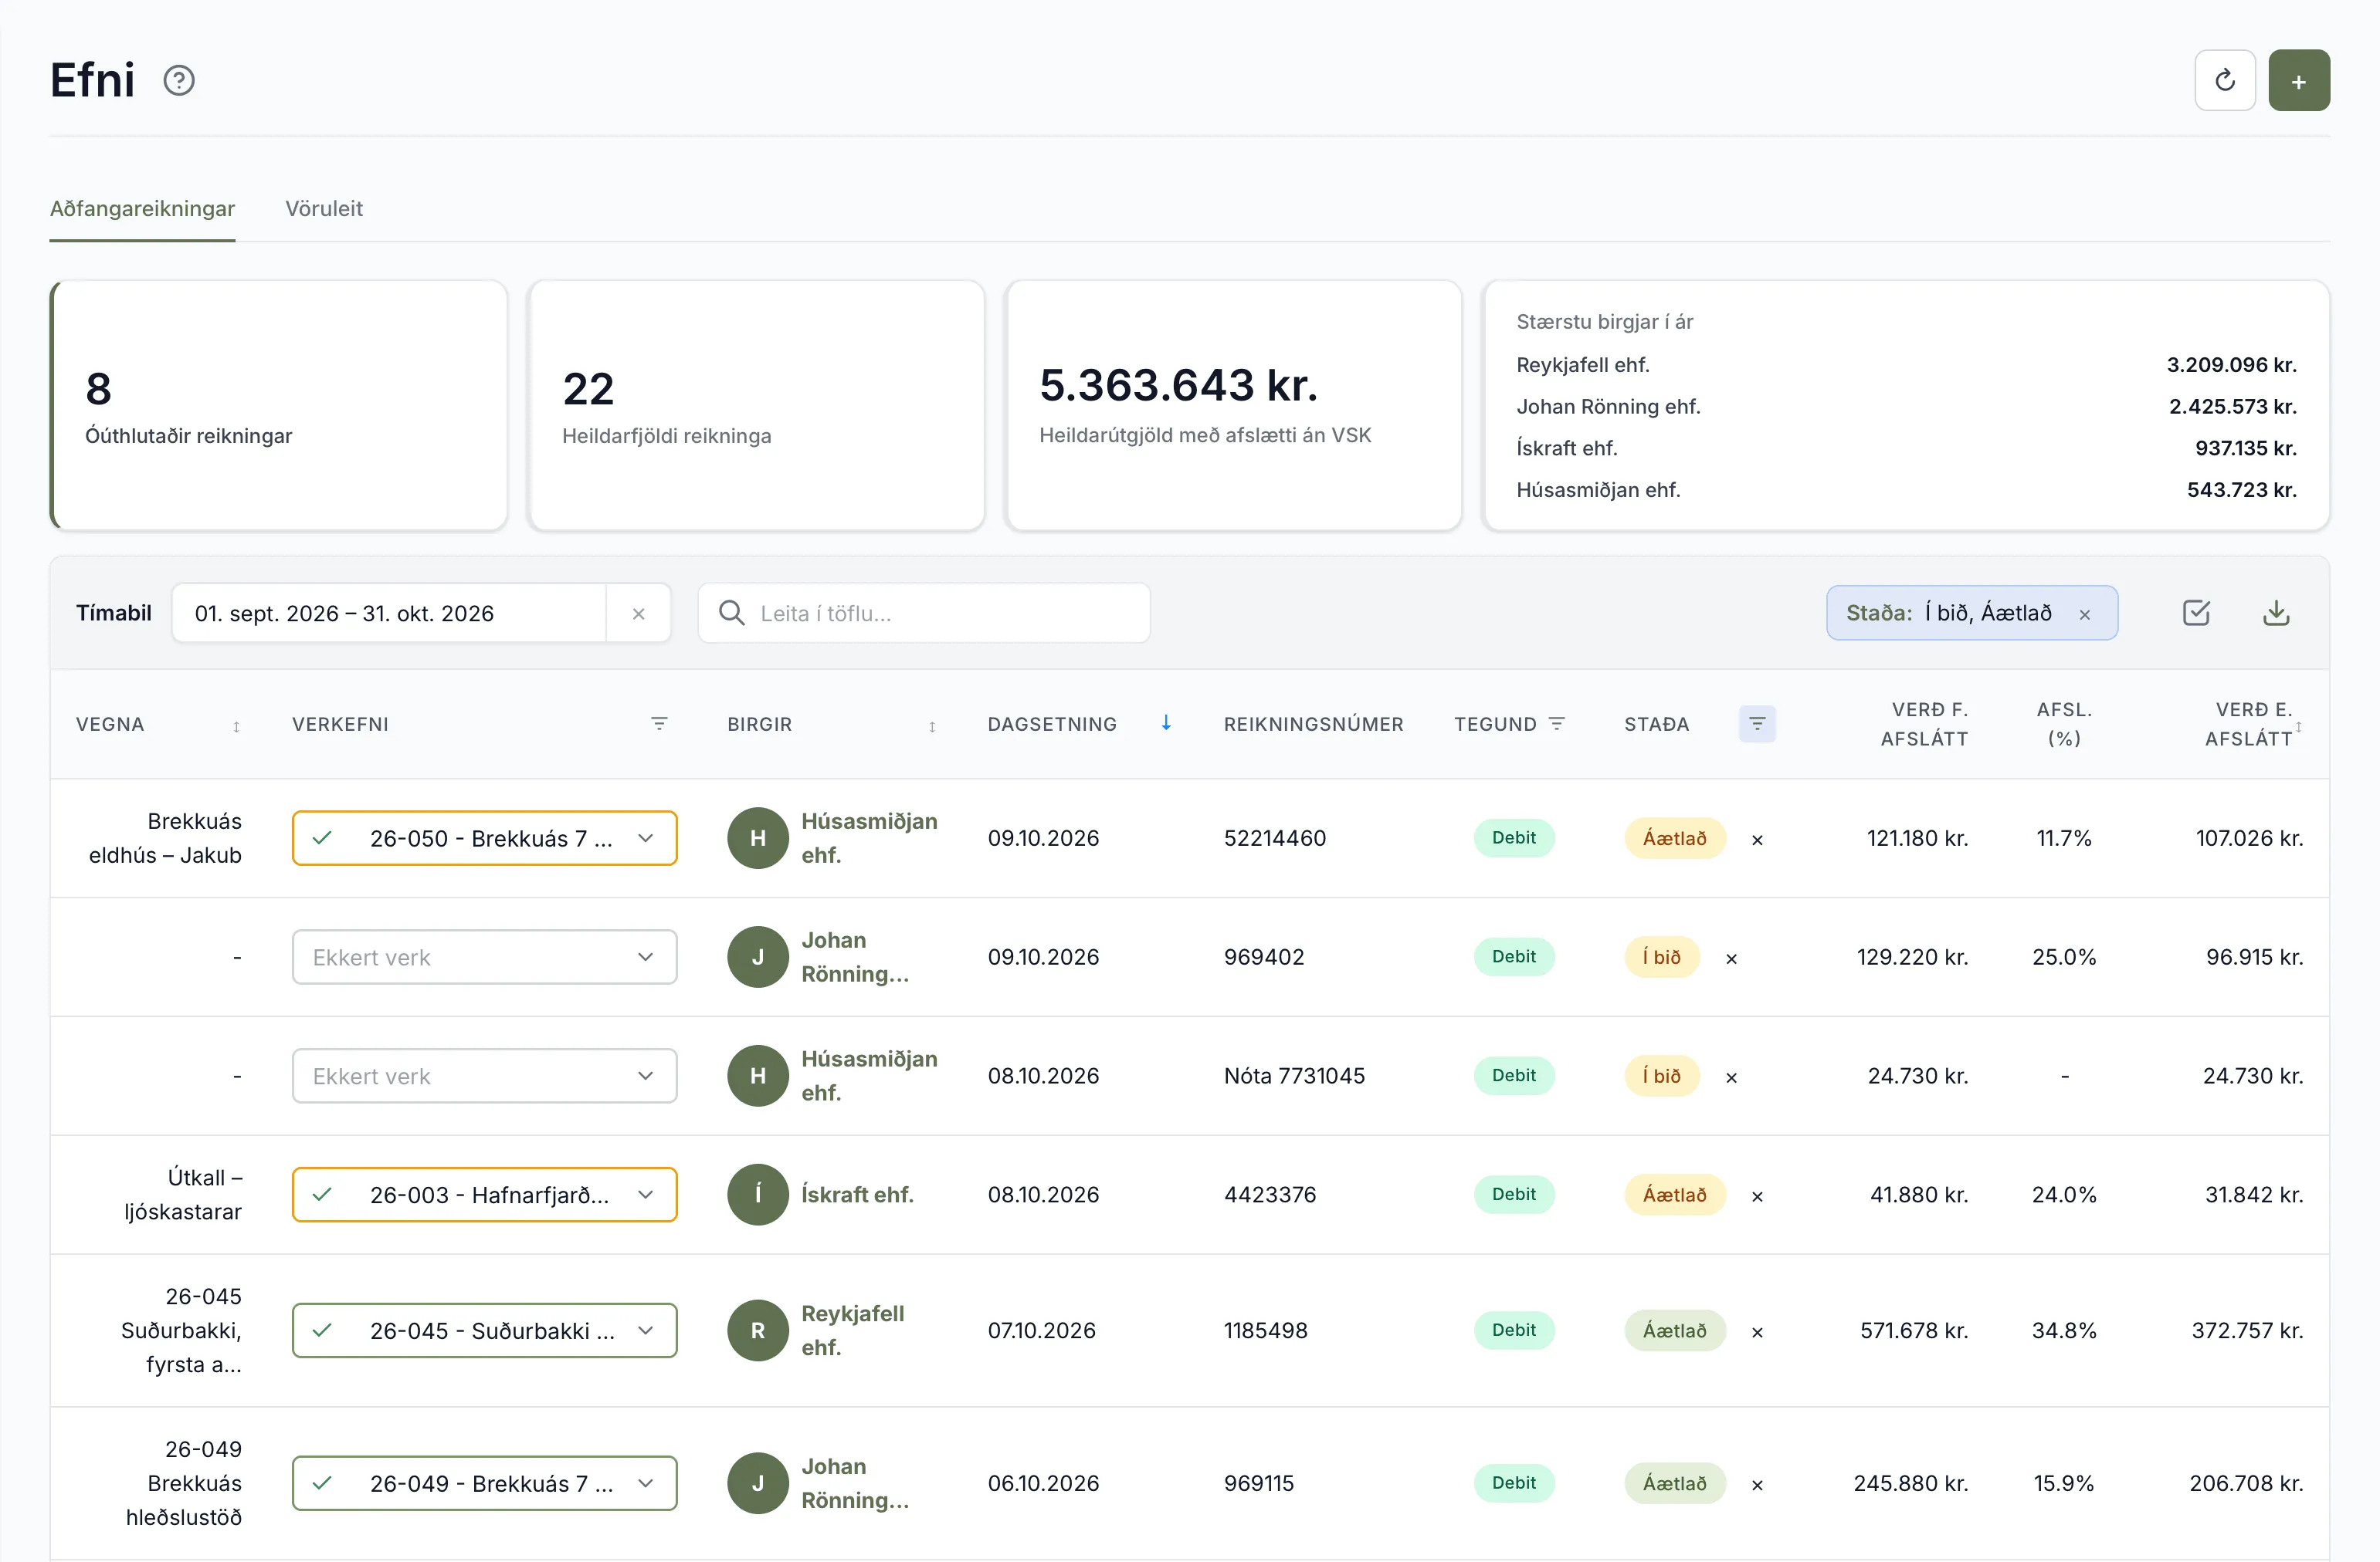Click the refresh button in the header
Screen dimensions: 2380x1562
2224,80
